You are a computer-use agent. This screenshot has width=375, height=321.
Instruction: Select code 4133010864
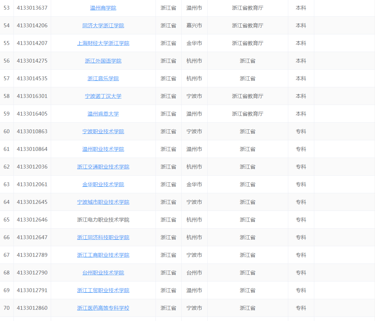click(32, 149)
